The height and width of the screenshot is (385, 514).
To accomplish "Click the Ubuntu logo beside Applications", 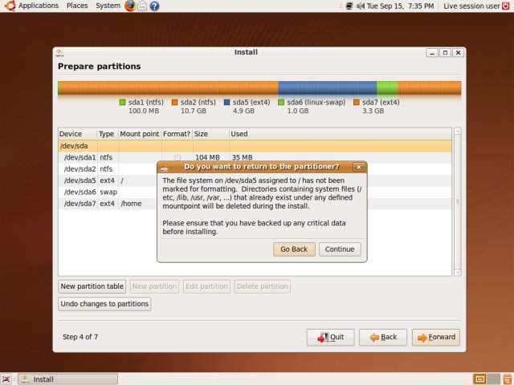I will pos(10,6).
